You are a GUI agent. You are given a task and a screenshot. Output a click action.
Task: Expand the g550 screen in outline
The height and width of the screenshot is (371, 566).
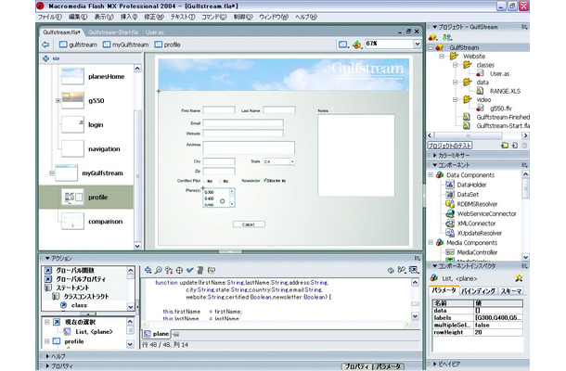pyautogui.click(x=58, y=101)
